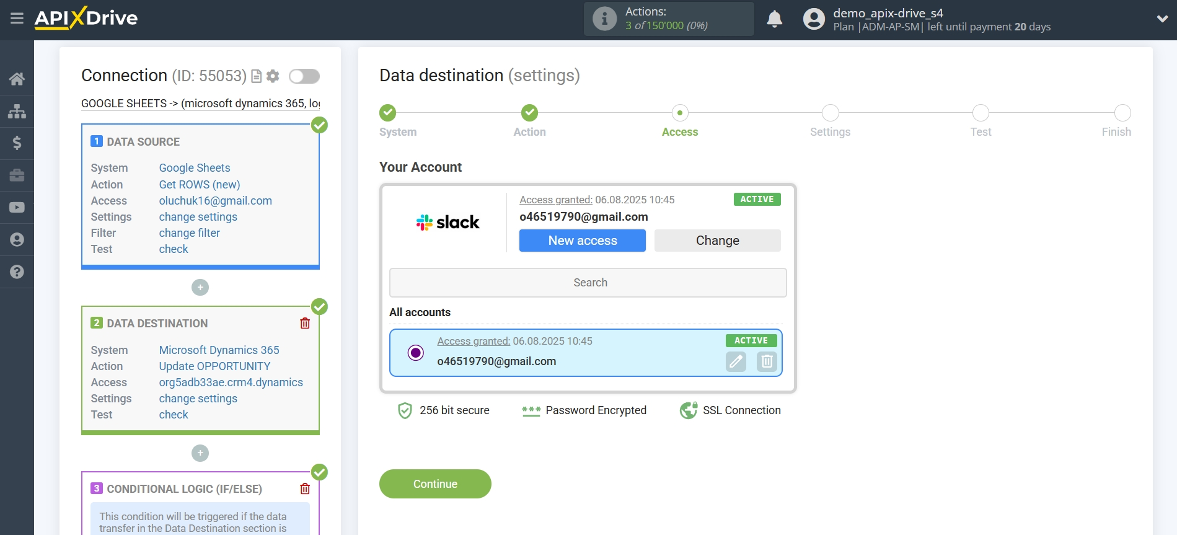Go to the Settings step
Image resolution: width=1177 pixels, height=535 pixels.
click(x=831, y=113)
